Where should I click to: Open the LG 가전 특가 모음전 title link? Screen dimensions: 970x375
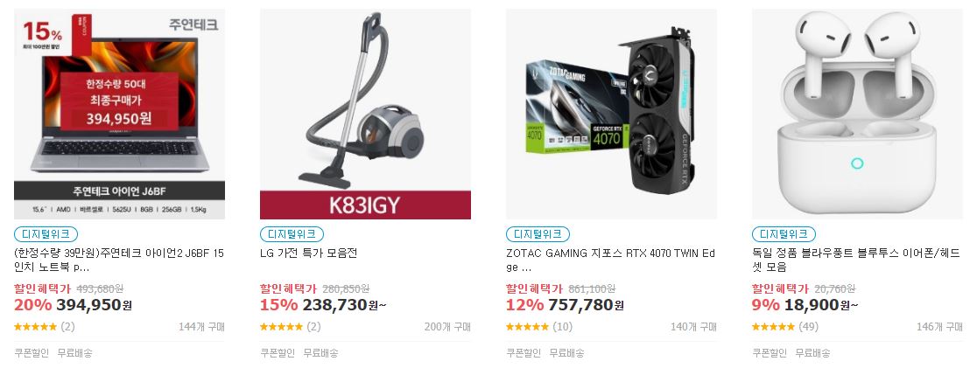pyautogui.click(x=309, y=253)
